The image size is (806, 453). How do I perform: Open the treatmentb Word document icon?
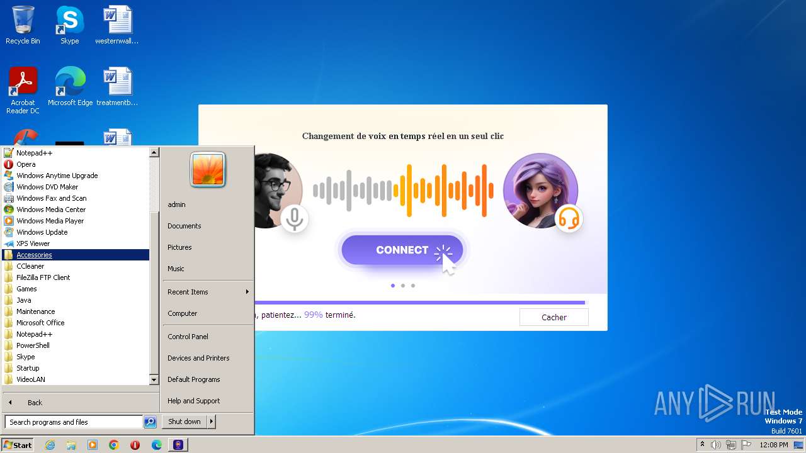pyautogui.click(x=117, y=87)
